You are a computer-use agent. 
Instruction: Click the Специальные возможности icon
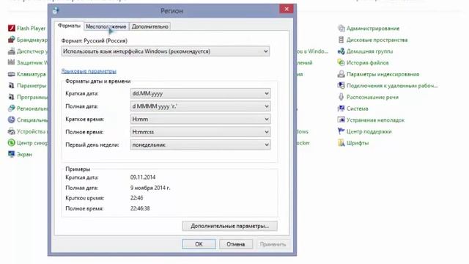click(x=12, y=120)
